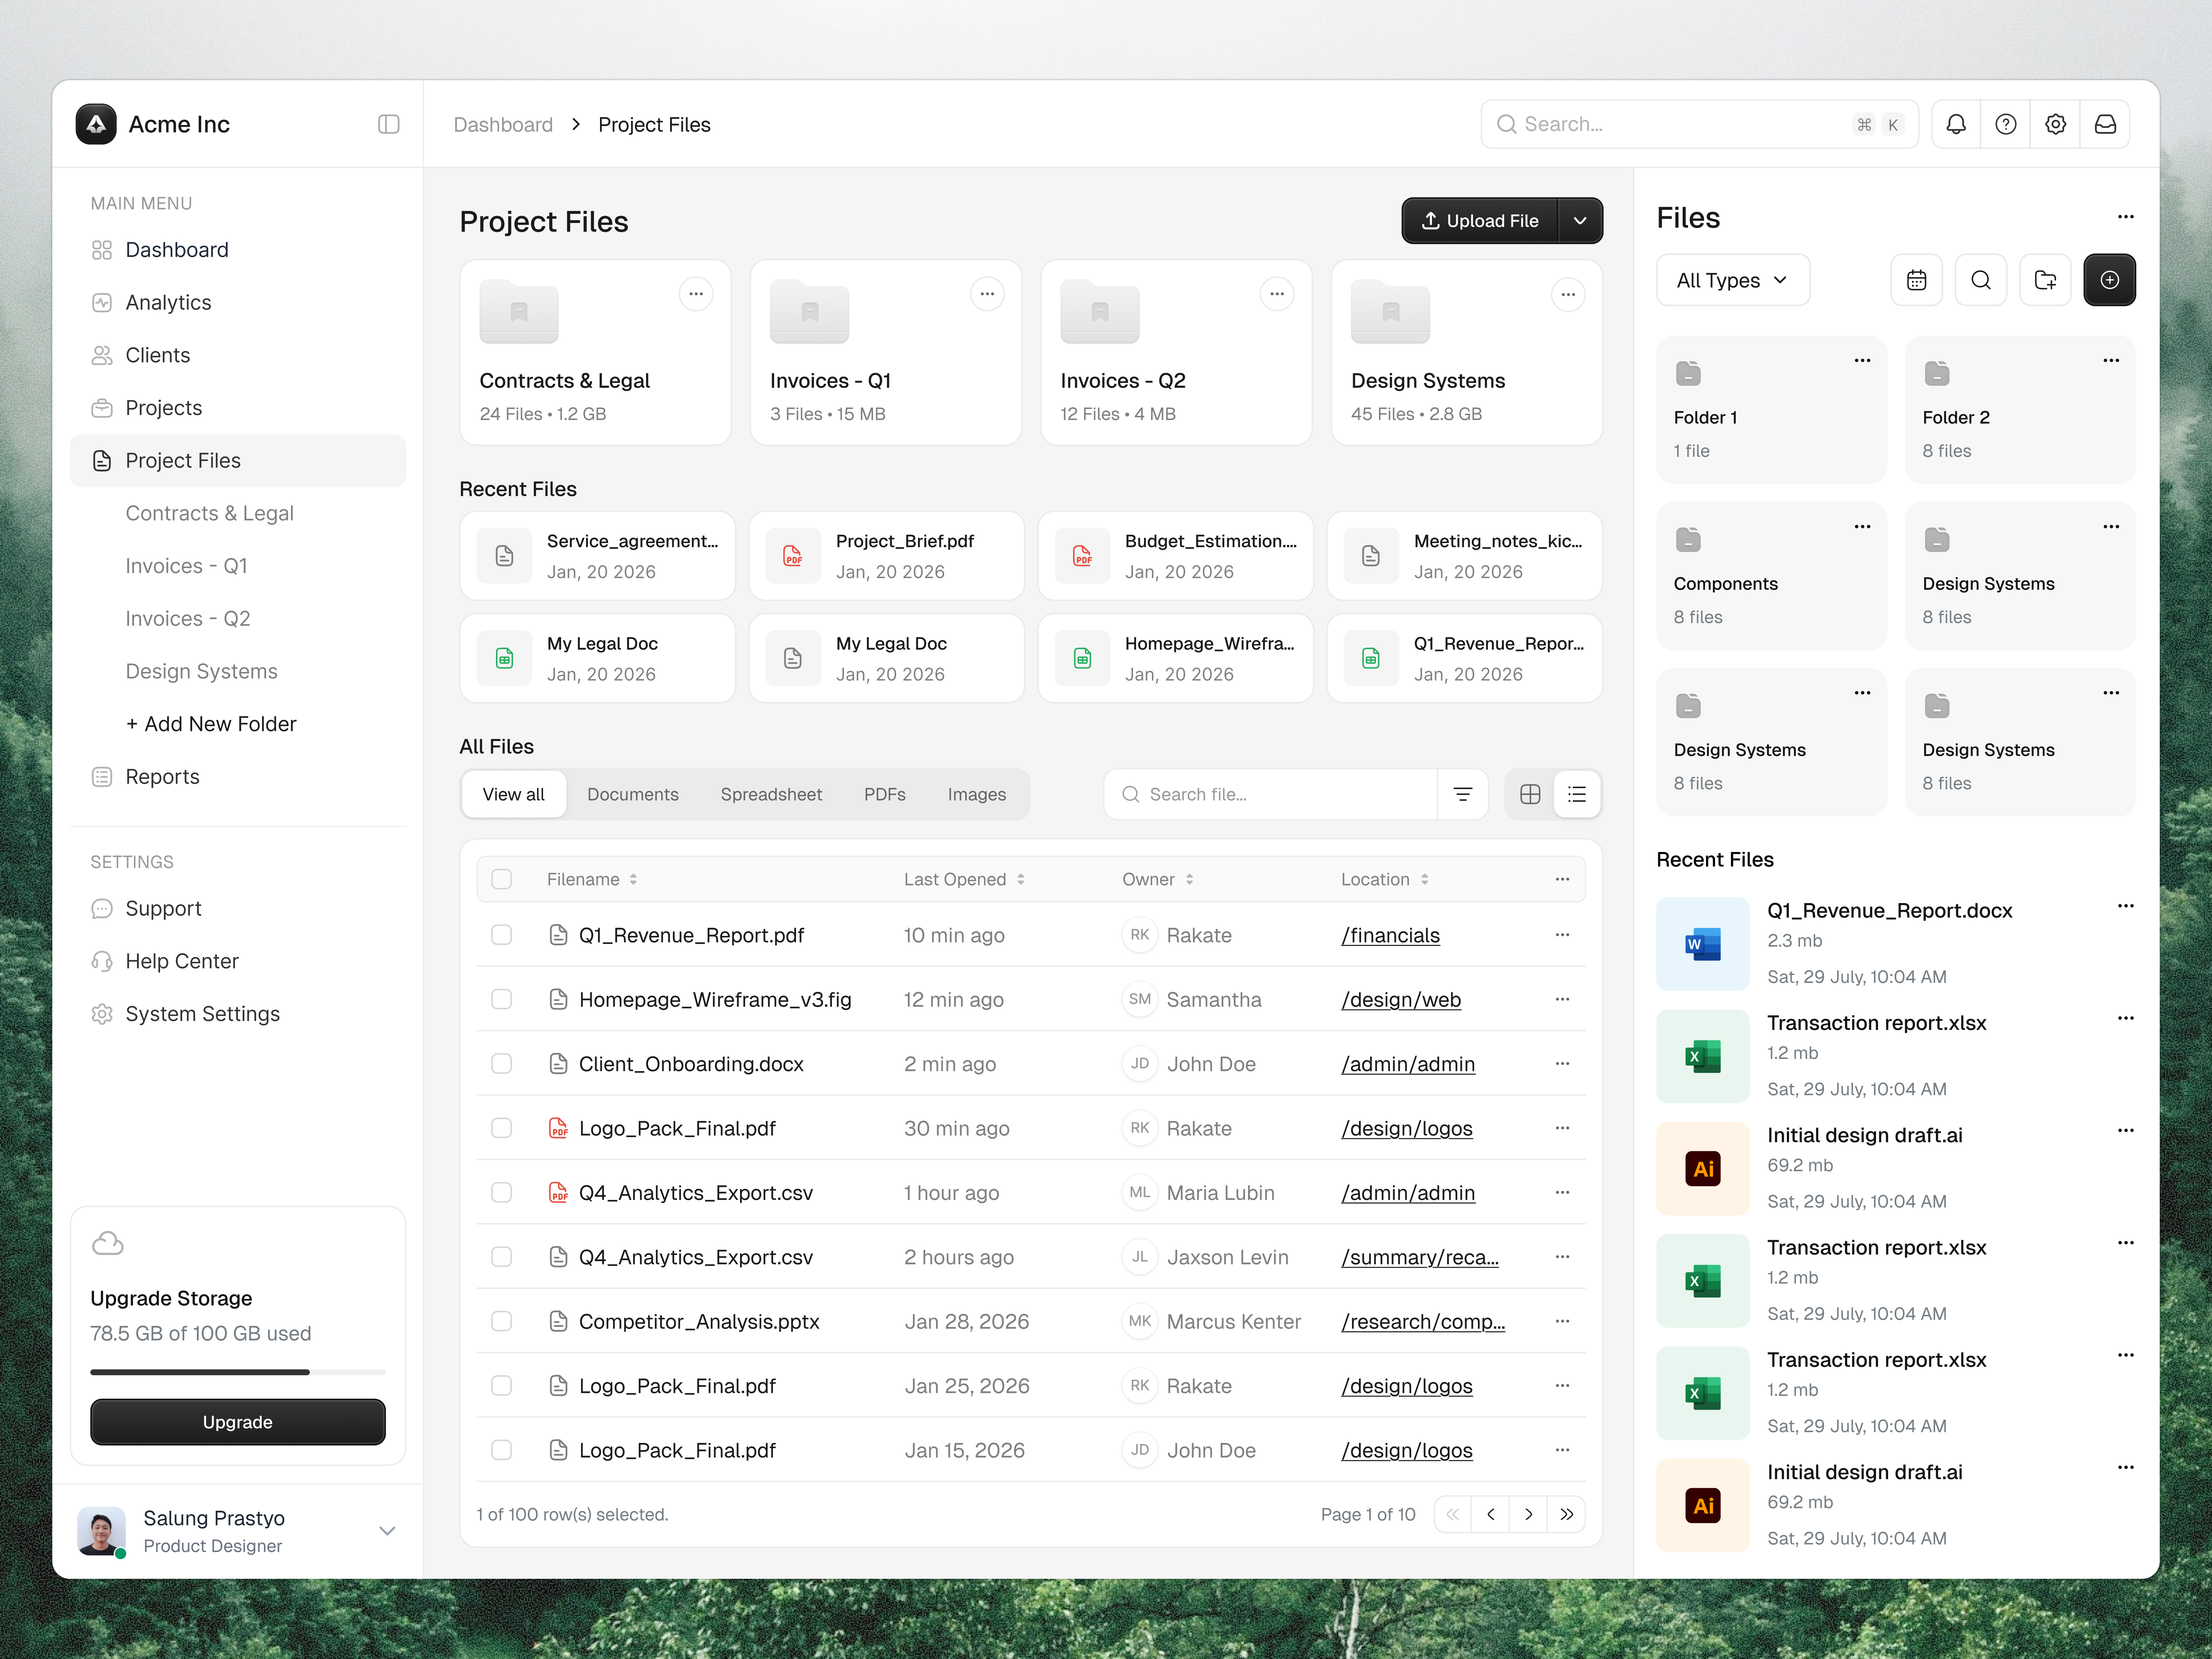The width and height of the screenshot is (2212, 1659).
Task: Open row menu for Client_Onboarding.docx
Action: point(1562,1064)
